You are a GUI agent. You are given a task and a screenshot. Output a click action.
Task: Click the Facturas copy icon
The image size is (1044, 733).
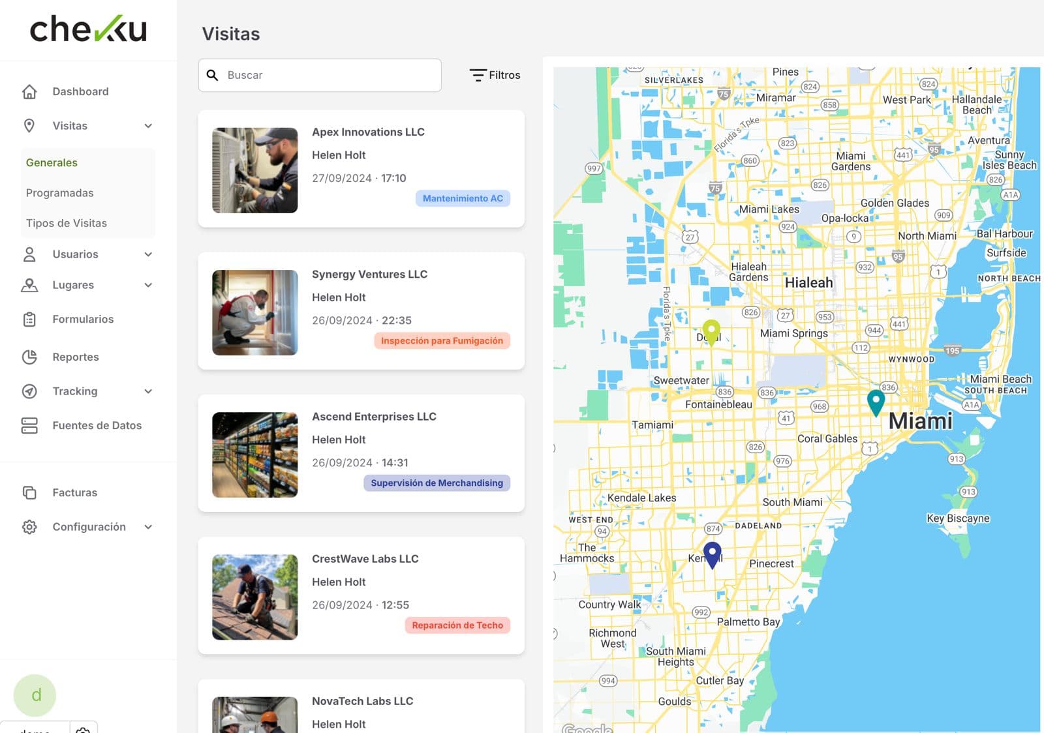click(x=30, y=492)
